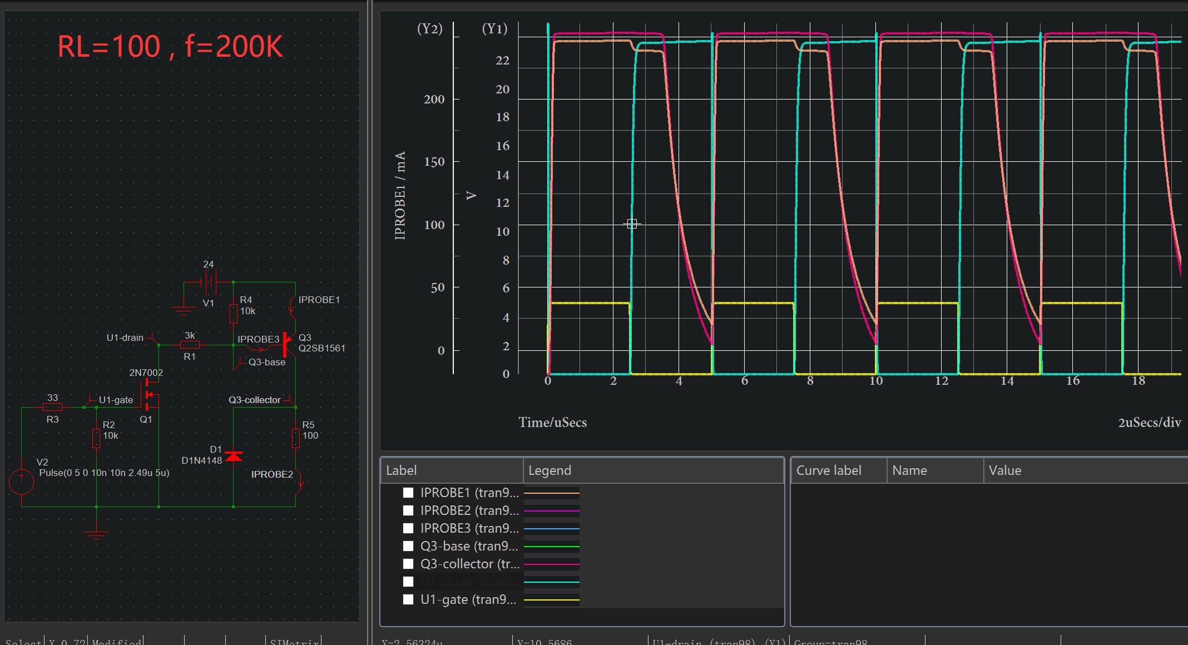Click the Q3-collector probe label

pos(255,400)
